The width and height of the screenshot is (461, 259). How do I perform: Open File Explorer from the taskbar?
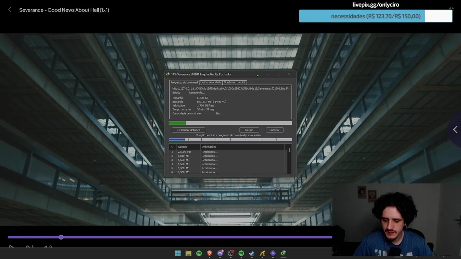[x=188, y=253]
